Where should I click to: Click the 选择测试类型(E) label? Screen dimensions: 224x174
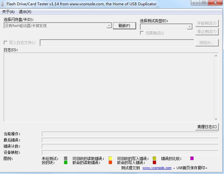tap(154, 21)
